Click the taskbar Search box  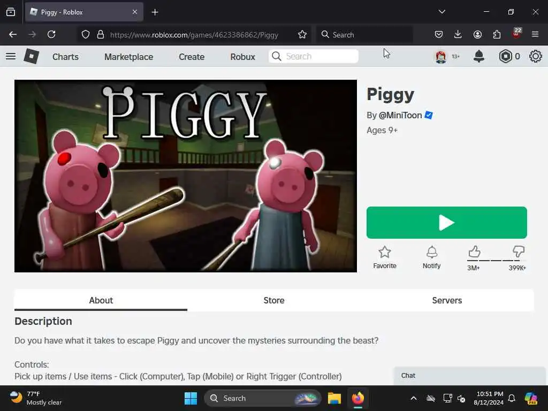click(x=263, y=398)
